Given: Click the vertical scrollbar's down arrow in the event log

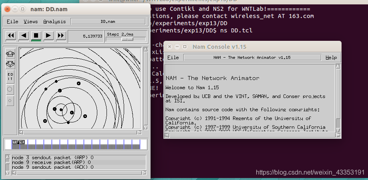Looking at the screenshot, I should pyautogui.click(x=8, y=173).
